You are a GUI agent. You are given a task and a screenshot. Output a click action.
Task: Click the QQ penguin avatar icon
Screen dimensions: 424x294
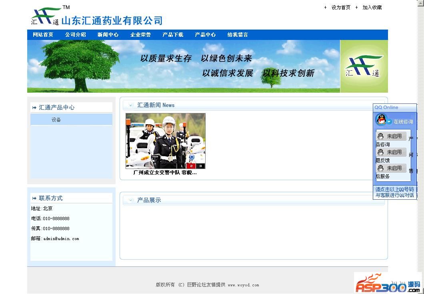(381, 119)
